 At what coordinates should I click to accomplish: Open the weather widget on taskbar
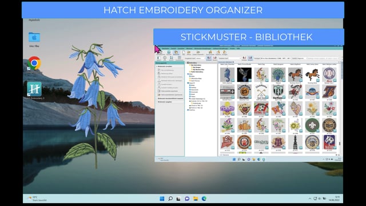pos(37,199)
